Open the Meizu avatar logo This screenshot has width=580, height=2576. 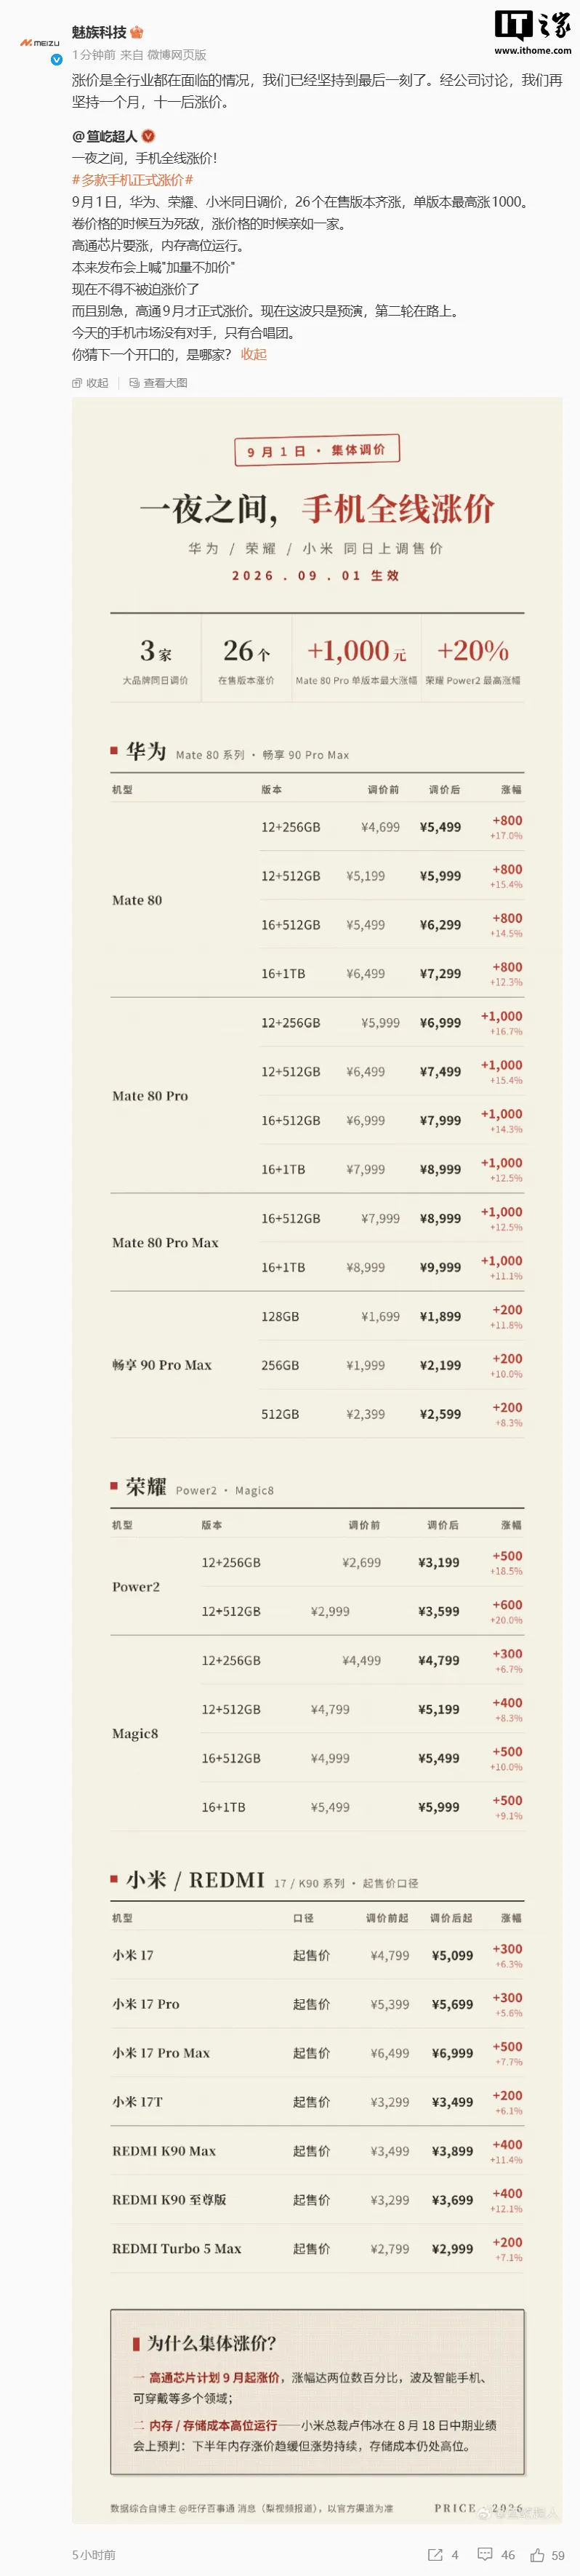pos(40,43)
